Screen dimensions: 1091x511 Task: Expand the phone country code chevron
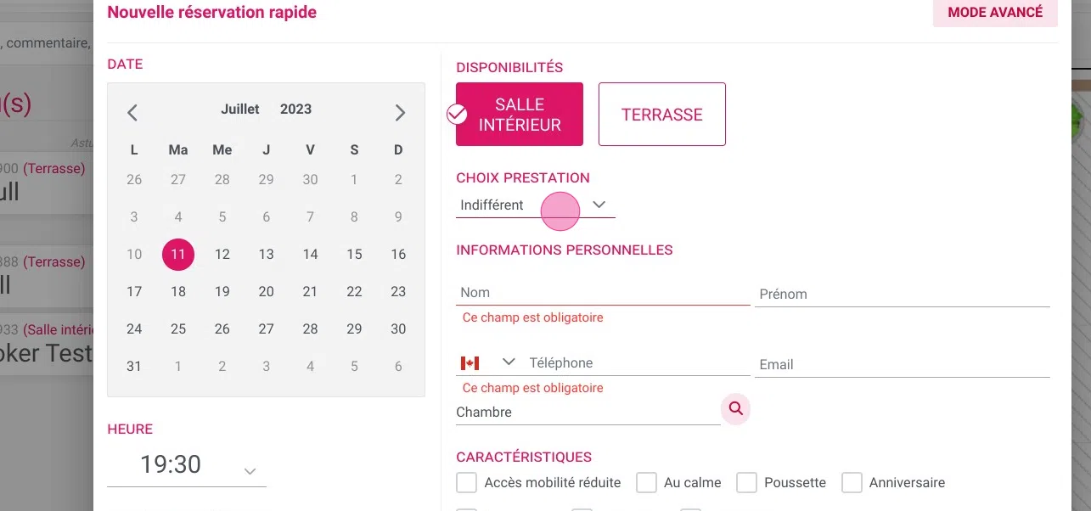click(x=509, y=362)
